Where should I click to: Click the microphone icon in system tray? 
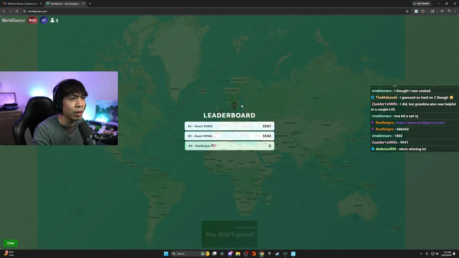[427, 254]
